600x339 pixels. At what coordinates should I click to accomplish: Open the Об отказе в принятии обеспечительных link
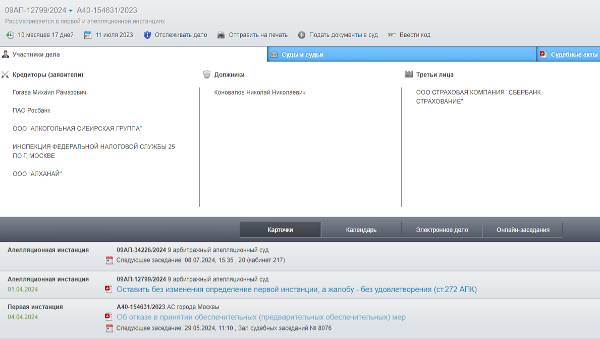pyautogui.click(x=261, y=317)
